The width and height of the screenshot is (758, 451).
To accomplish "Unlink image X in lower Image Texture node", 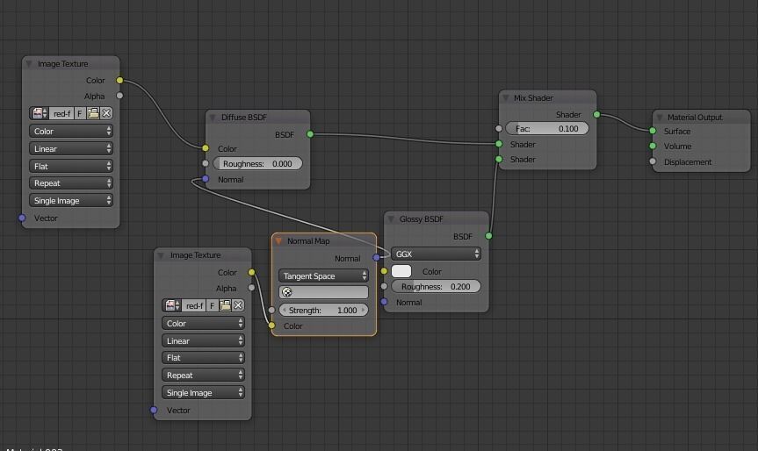I will click(238, 305).
